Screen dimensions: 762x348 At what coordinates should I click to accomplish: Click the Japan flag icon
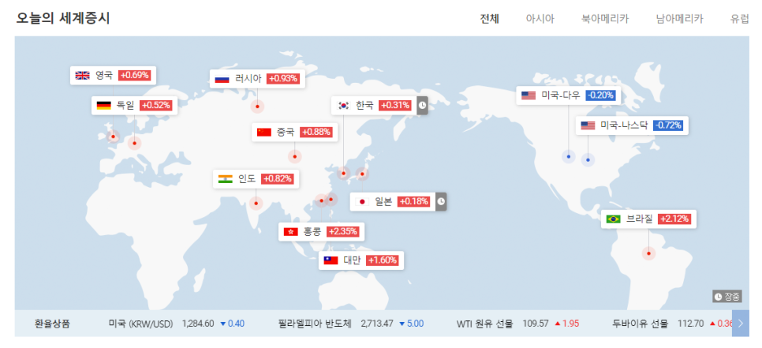tap(362, 202)
